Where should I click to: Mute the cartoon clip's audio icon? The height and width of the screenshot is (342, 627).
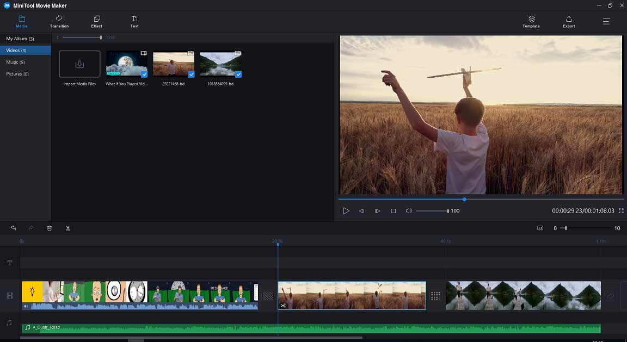point(26,307)
